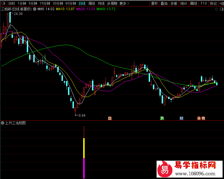Toggle the 叠加 overlay button
The width and height of the screenshot is (224, 179).
tap(164, 4)
